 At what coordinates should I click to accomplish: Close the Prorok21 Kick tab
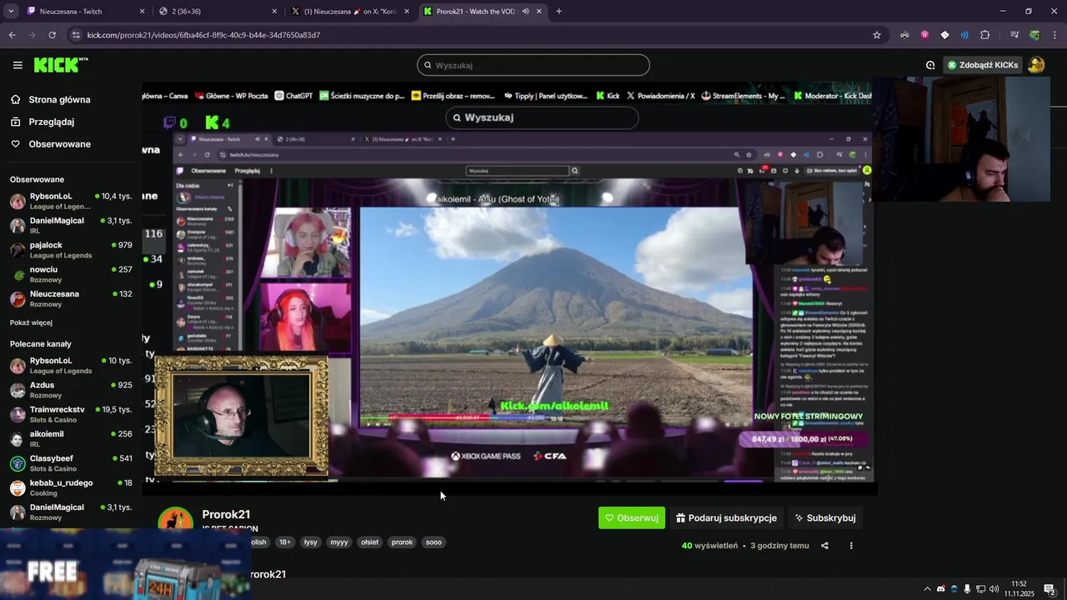(x=539, y=12)
